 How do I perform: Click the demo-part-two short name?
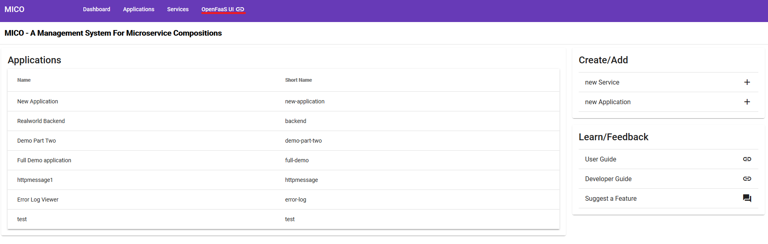(304, 141)
